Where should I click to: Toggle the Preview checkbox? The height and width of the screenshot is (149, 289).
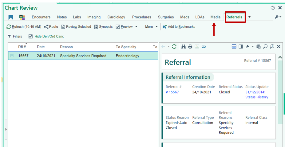pos(118,27)
